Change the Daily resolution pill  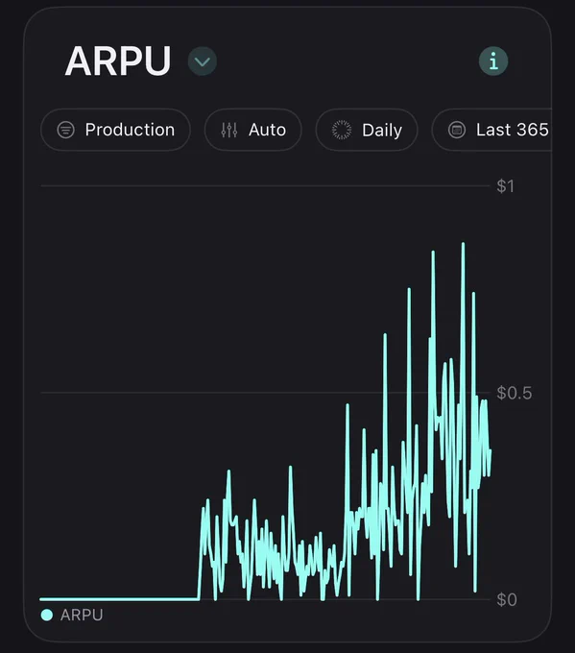(367, 130)
